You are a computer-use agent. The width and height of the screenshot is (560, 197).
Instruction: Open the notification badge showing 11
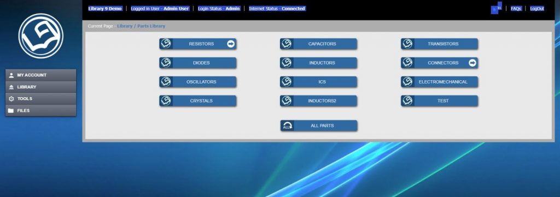pos(497,8)
